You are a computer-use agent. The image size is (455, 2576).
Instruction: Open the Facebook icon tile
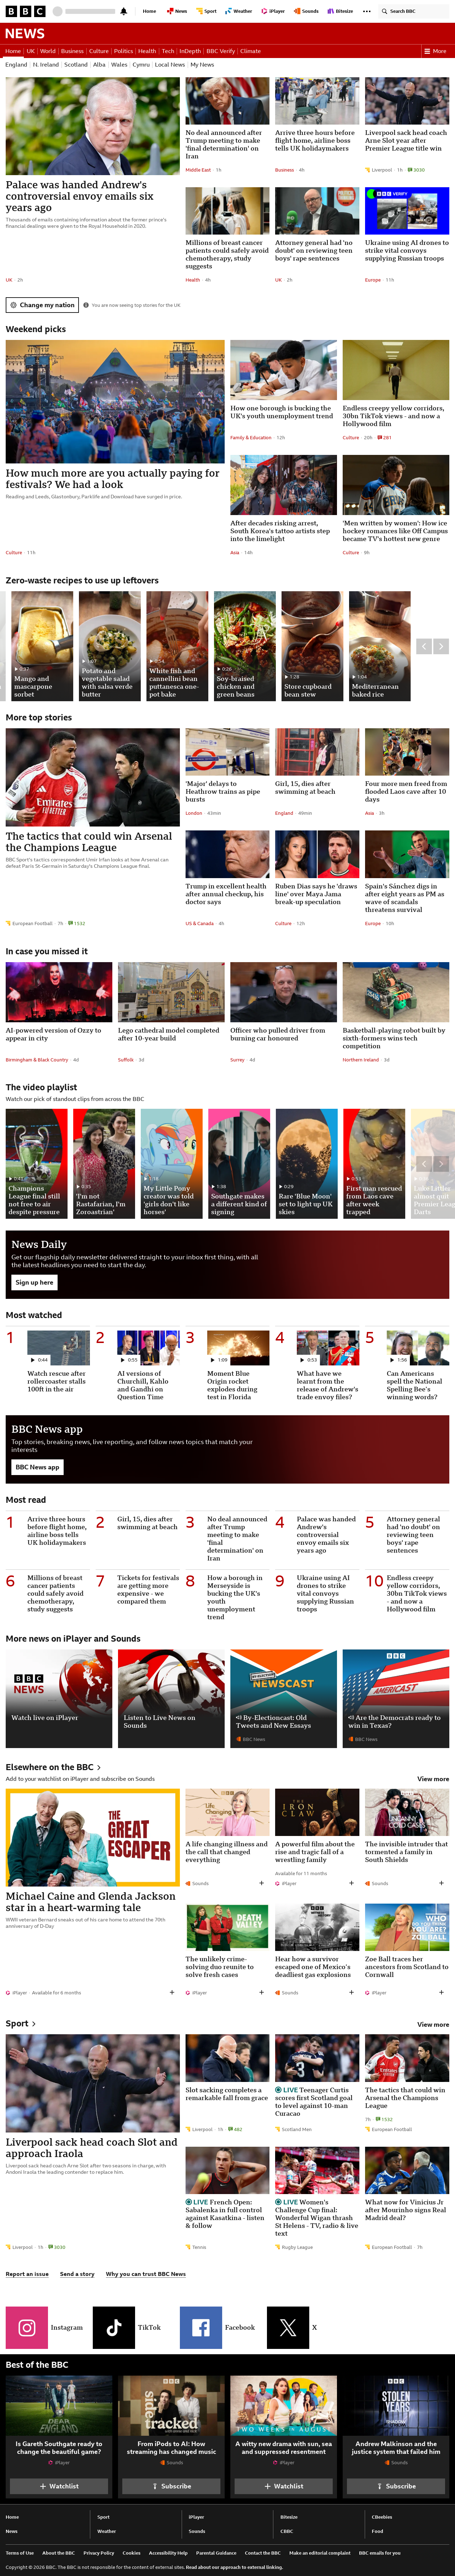pos(200,2327)
